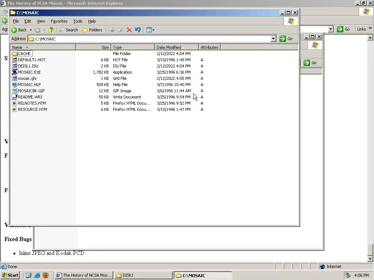Select the DEISL1.ISU file icon

pos(15,66)
